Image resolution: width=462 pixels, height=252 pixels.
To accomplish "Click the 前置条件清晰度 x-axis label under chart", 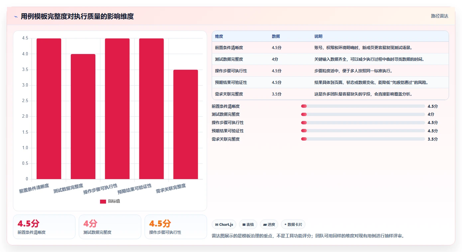I will tap(34, 188).
